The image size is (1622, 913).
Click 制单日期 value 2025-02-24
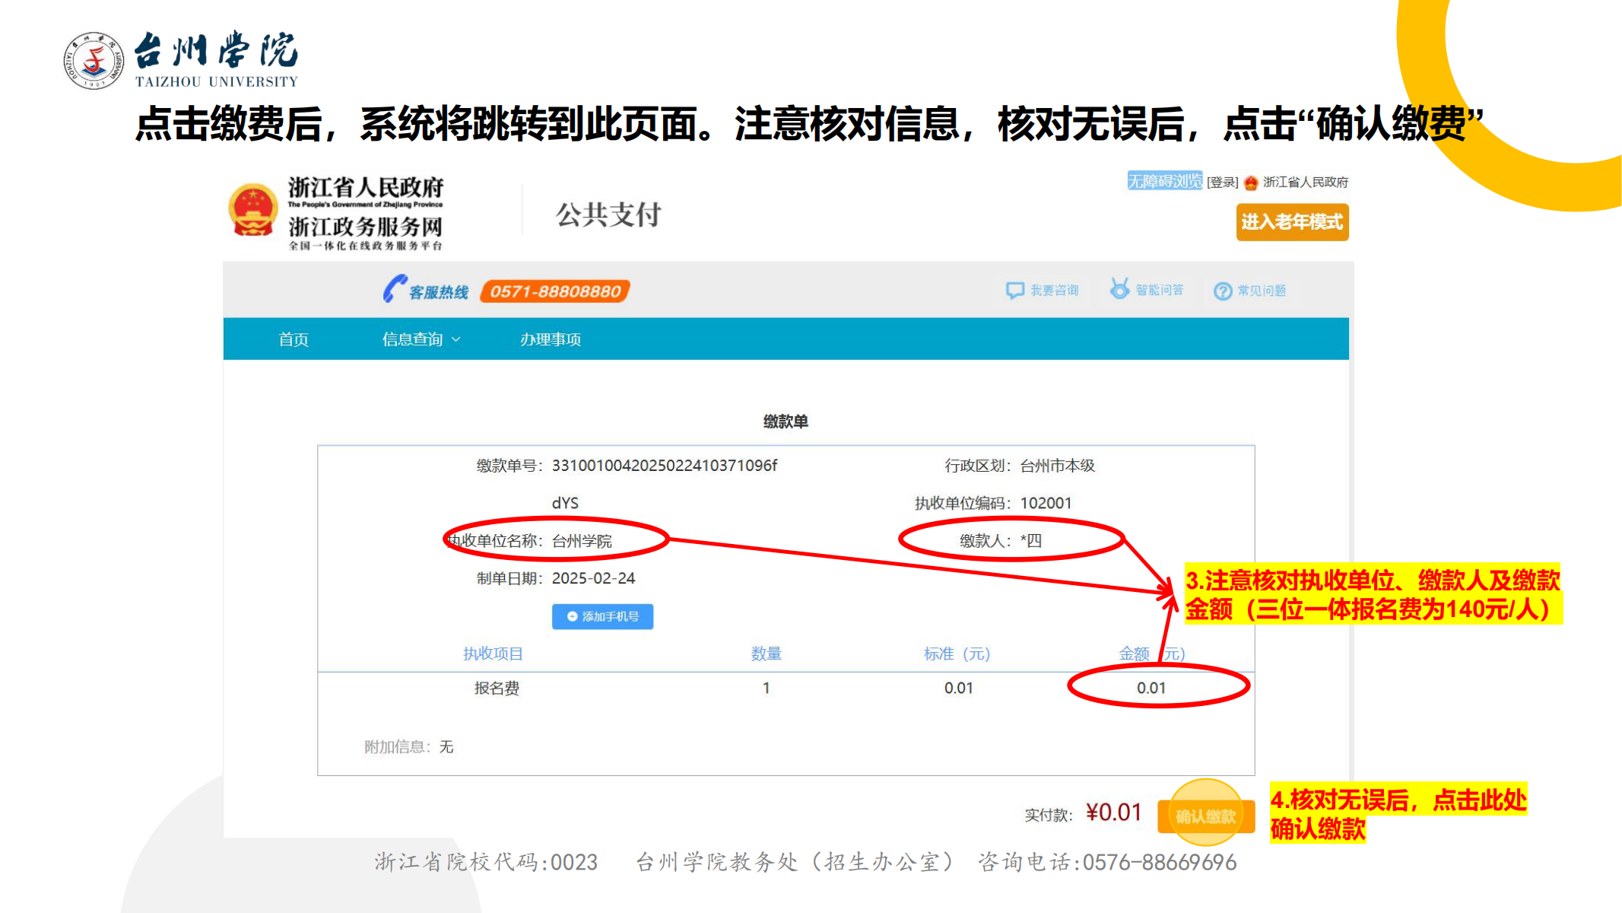(593, 578)
